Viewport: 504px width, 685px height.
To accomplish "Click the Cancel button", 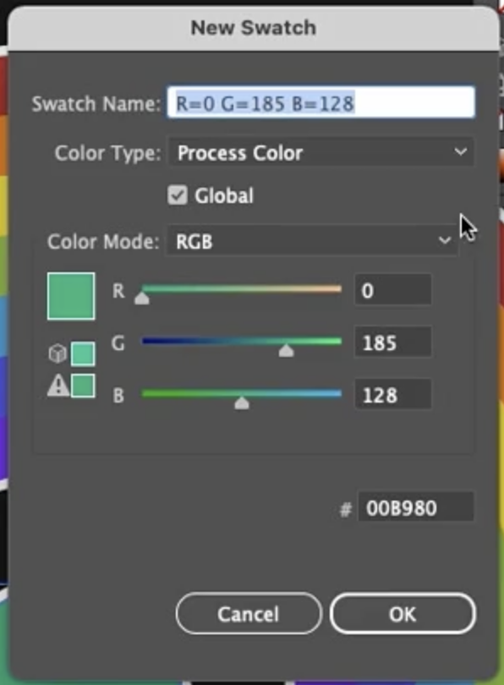I will [249, 613].
